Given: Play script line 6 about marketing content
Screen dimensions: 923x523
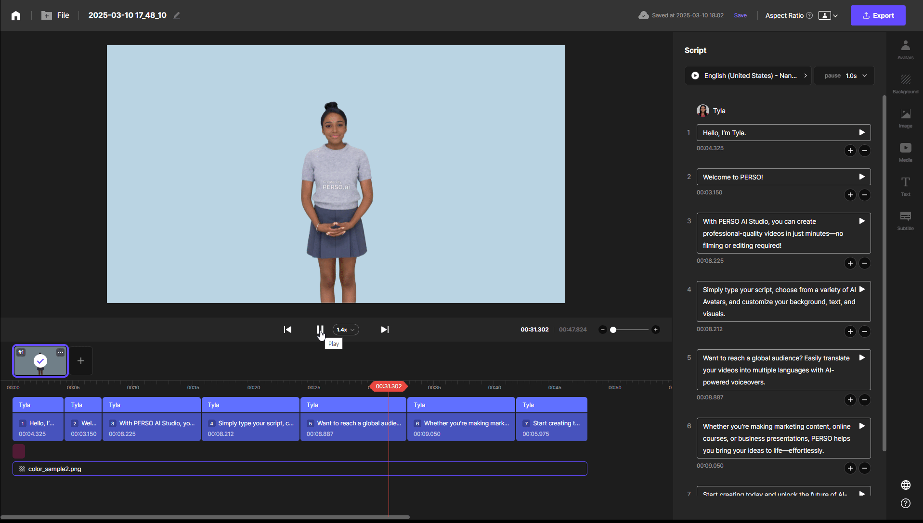Looking at the screenshot, I should click(x=862, y=426).
